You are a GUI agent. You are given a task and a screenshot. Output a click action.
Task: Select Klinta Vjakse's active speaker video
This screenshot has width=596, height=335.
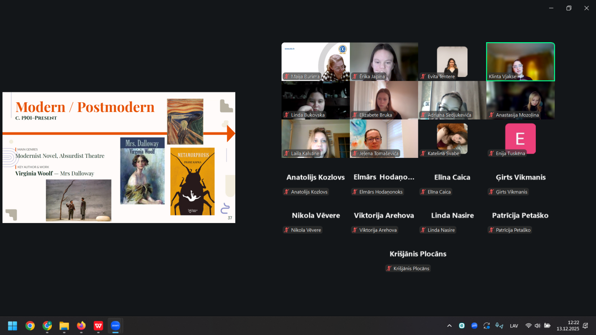(x=520, y=61)
